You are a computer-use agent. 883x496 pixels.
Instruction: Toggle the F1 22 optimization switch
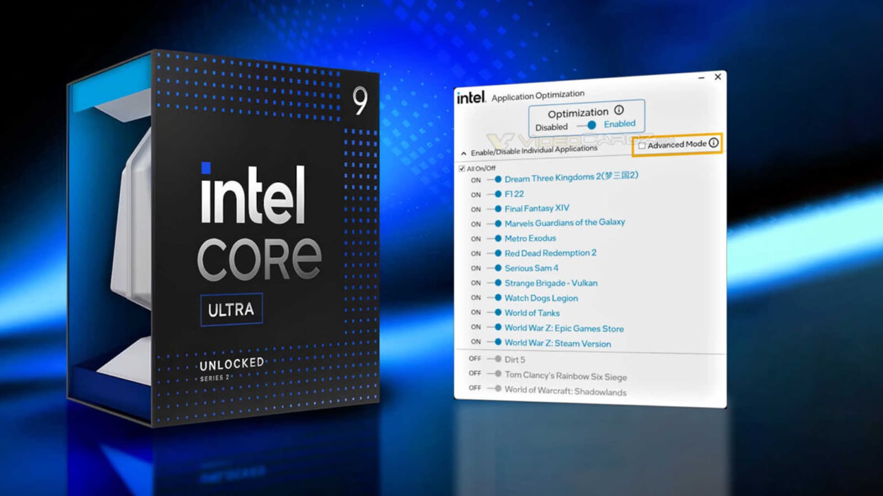pos(494,194)
